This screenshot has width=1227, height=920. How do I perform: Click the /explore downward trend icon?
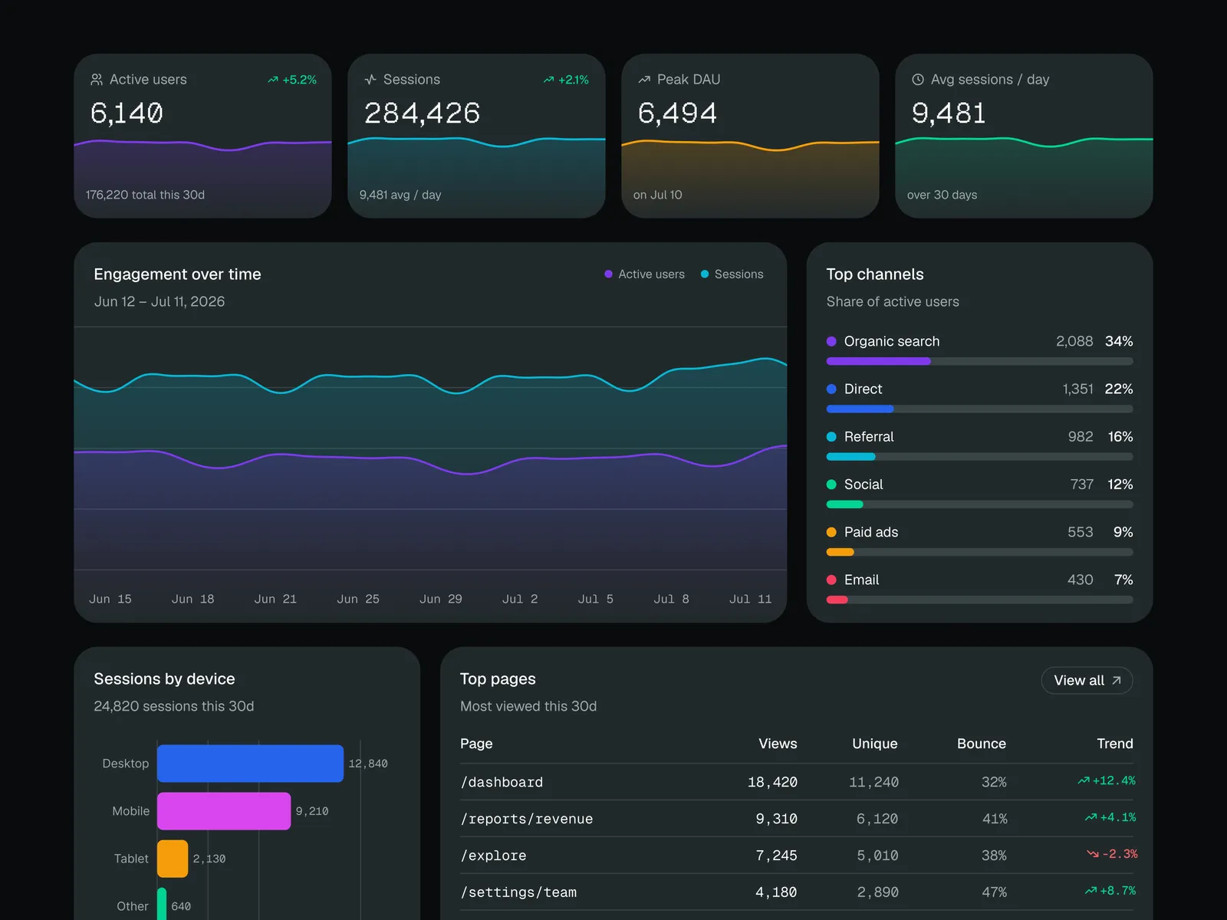[1093, 854]
